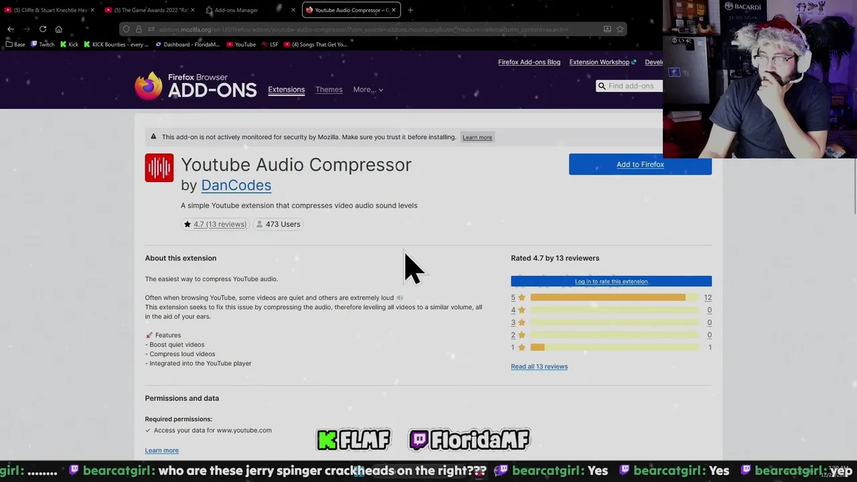Click the Learn more permissions link
Viewport: 857px width, 482px height.
coord(161,451)
